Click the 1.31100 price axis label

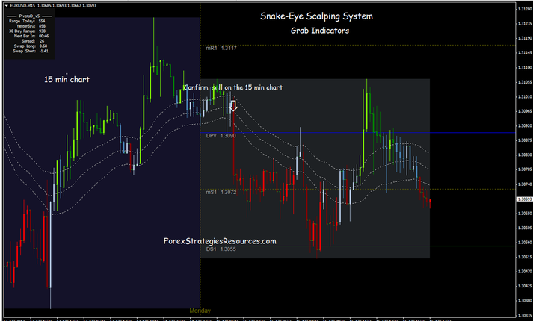525,68
